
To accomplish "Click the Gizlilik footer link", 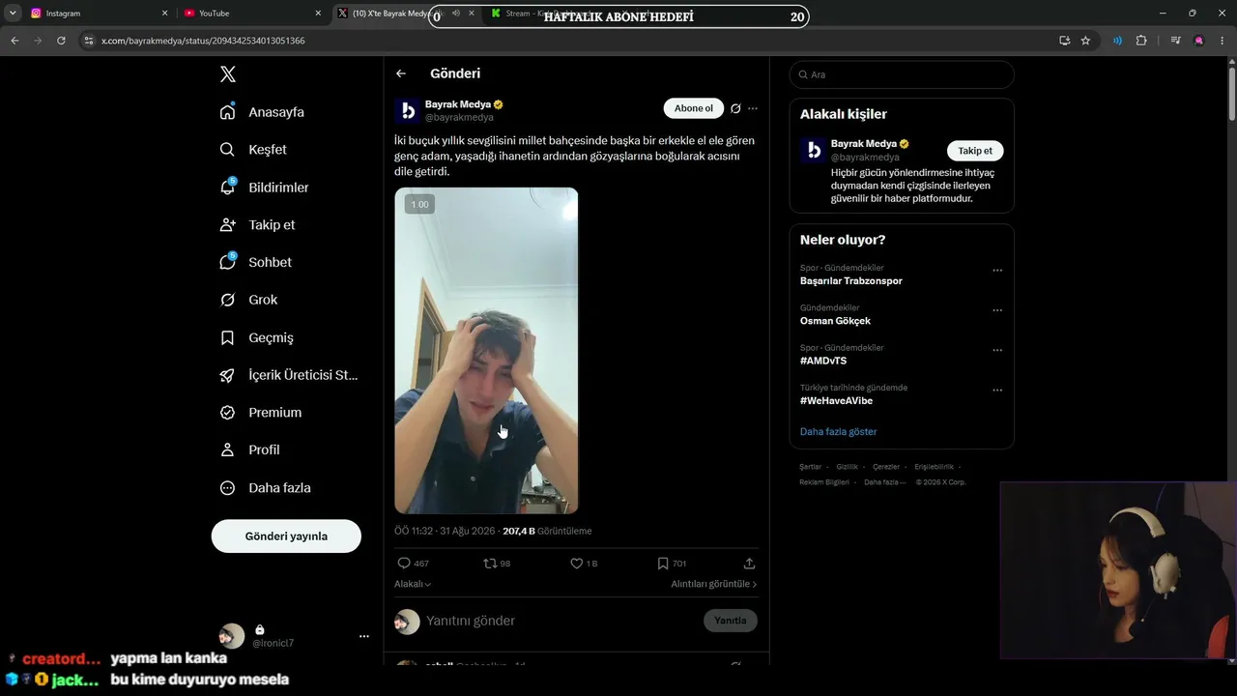I will point(847,467).
